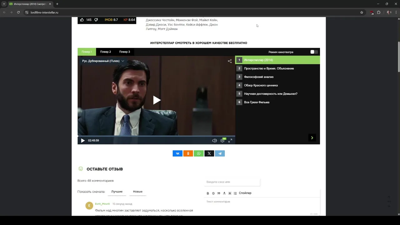Viewport: 400px width, 225px height.
Task: Open the tab search dropdown arrow
Action: coord(4,4)
